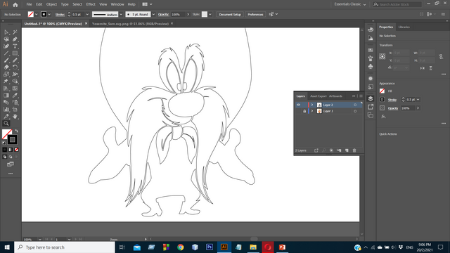
Task: Expand Layer 1 disclosure arrow
Action: (x=312, y=111)
